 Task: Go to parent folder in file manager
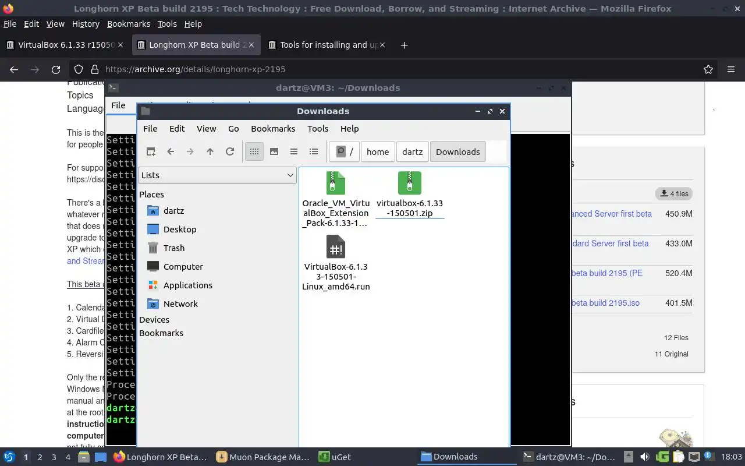(x=210, y=151)
